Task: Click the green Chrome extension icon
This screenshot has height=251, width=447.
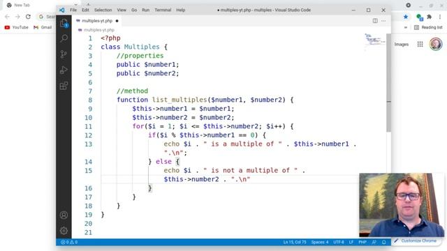Action: tap(419, 17)
